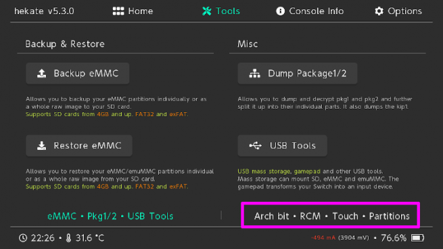Click the USB Tools trident icon
This screenshot has width=443, height=249.
(256, 146)
